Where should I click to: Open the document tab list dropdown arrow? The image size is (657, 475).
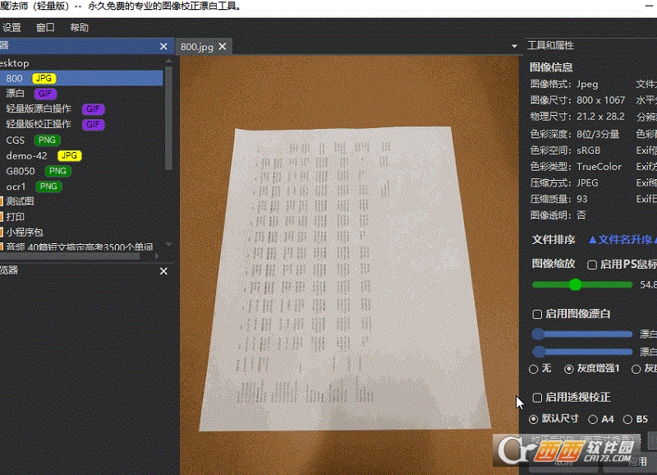pyautogui.click(x=514, y=46)
